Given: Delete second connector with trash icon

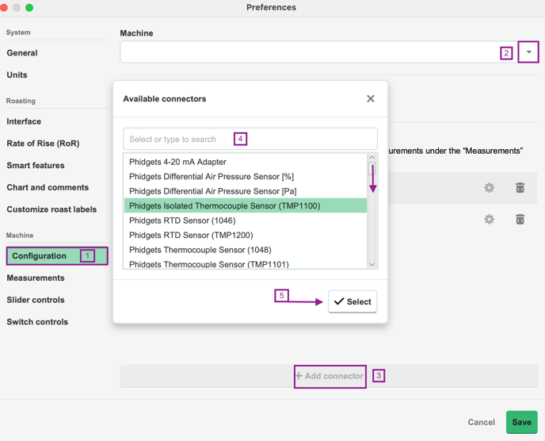Looking at the screenshot, I should [520, 219].
